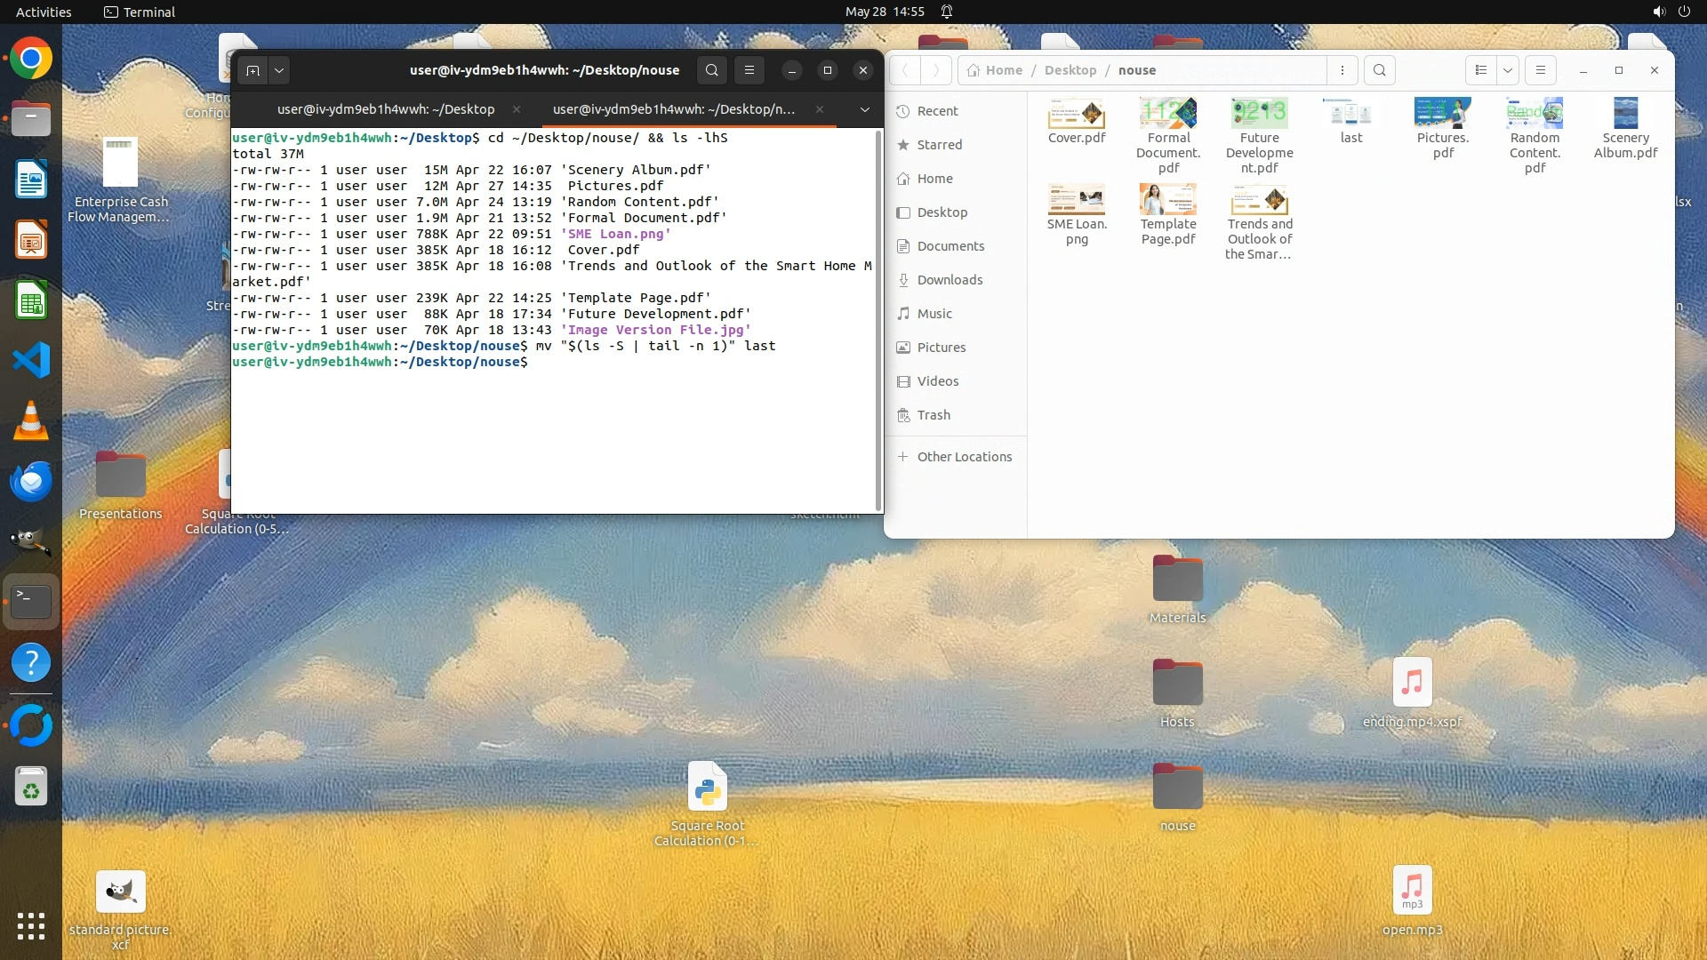Expand the new tab profile dropdown arrow

click(279, 70)
